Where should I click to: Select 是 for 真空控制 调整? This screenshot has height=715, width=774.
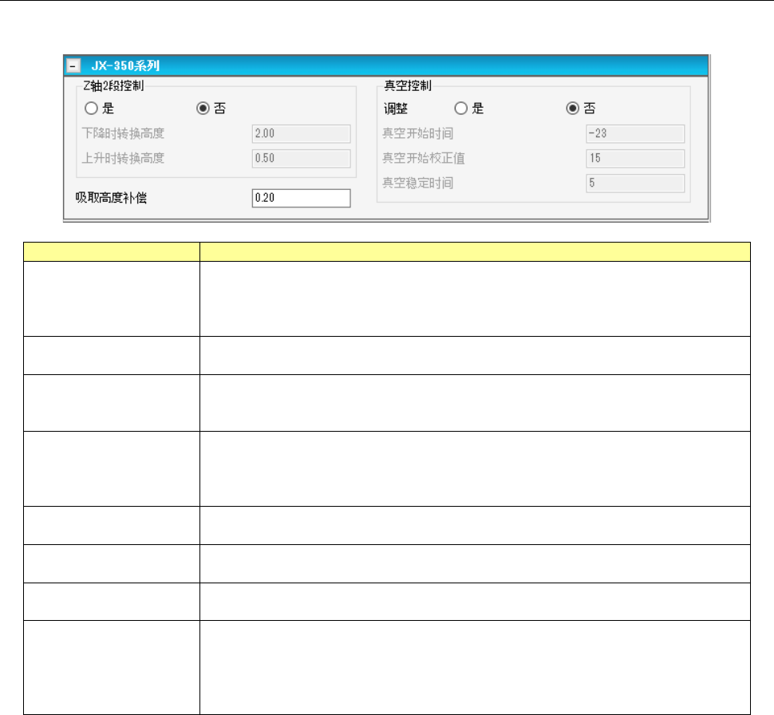(460, 109)
